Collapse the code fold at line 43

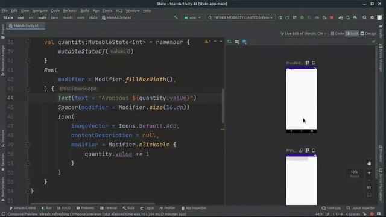(28, 89)
